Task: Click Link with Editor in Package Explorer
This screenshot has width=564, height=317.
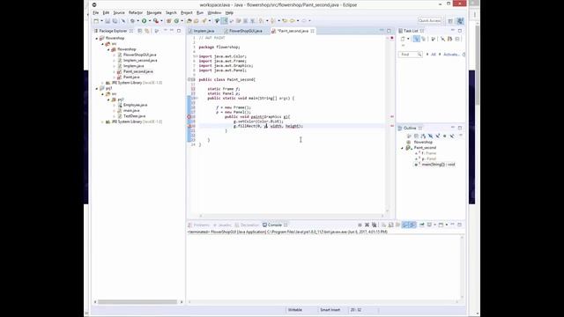Action: pos(147,31)
